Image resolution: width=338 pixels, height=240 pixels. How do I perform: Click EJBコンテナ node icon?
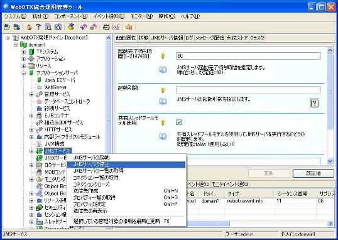coord(39,116)
